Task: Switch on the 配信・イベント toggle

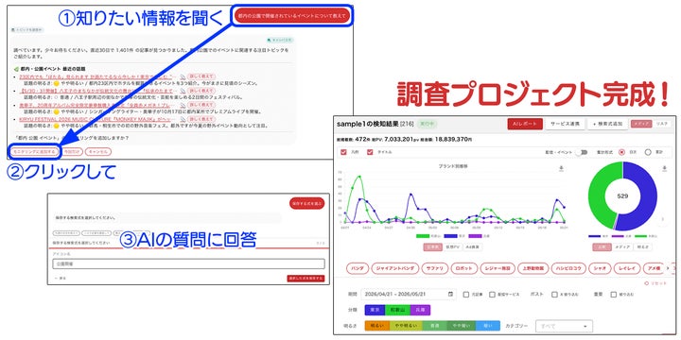Action: (x=581, y=152)
